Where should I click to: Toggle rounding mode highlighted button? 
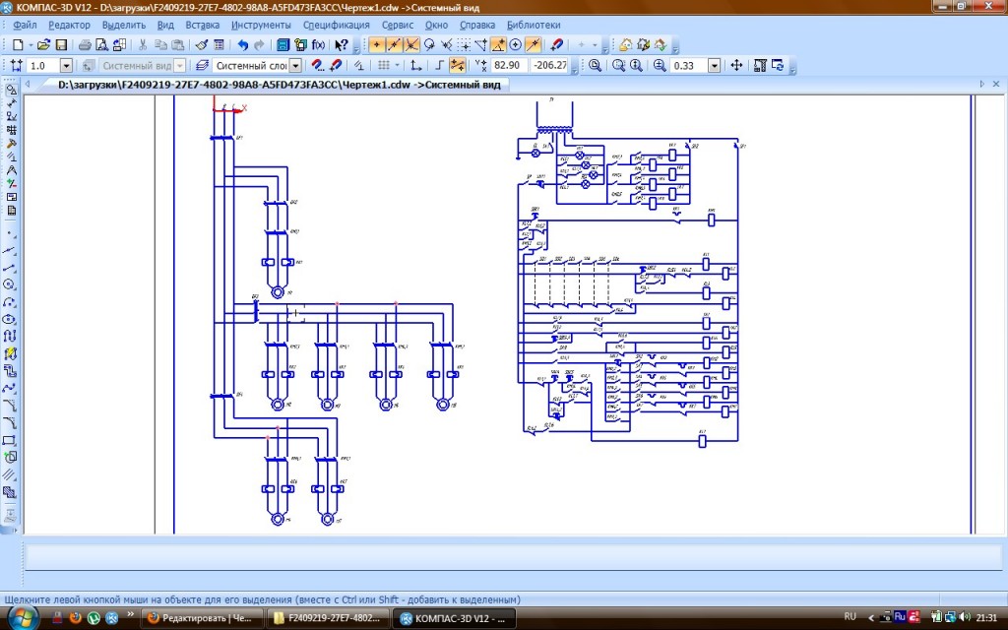point(457,65)
